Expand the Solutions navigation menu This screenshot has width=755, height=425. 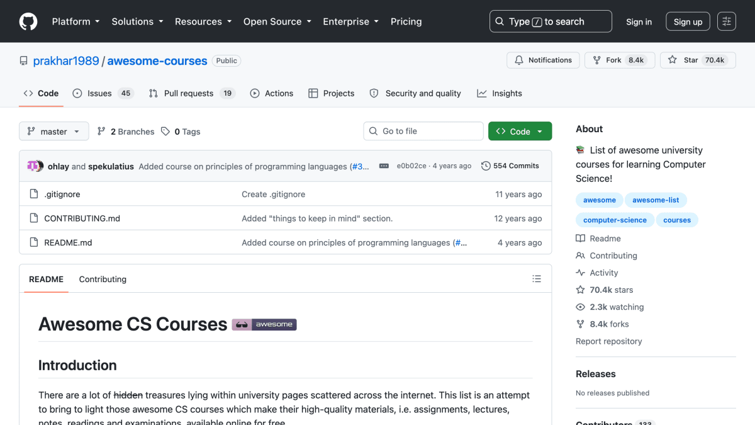(137, 21)
